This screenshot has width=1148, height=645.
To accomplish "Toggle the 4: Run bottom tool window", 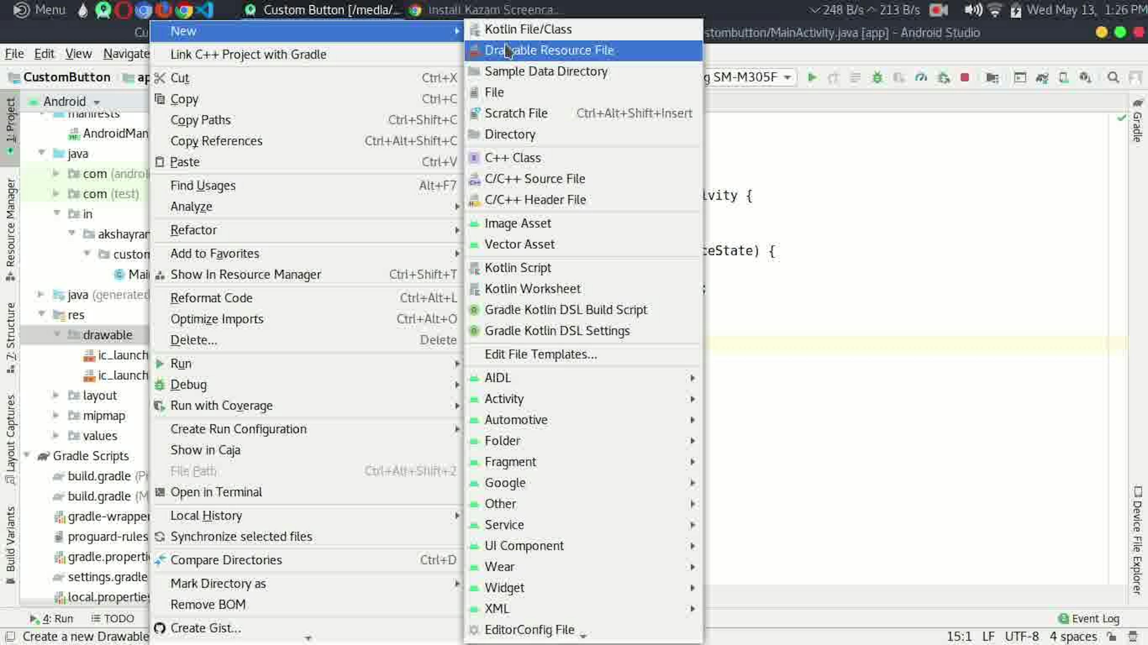I will click(x=51, y=618).
